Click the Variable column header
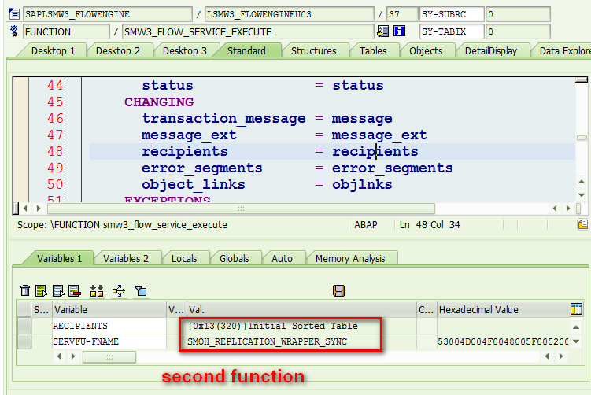The width and height of the screenshot is (591, 395). coord(109,309)
